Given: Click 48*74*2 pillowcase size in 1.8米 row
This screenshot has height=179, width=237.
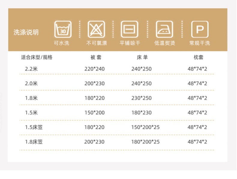Looking at the screenshot, I should point(197,98).
